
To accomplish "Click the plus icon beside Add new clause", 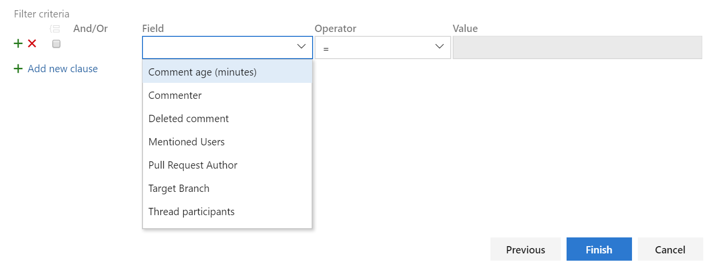I will 18,69.
